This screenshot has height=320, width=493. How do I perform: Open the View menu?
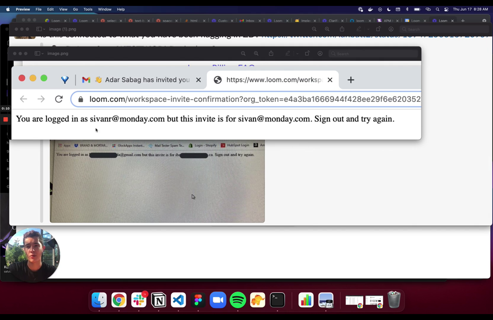63,9
